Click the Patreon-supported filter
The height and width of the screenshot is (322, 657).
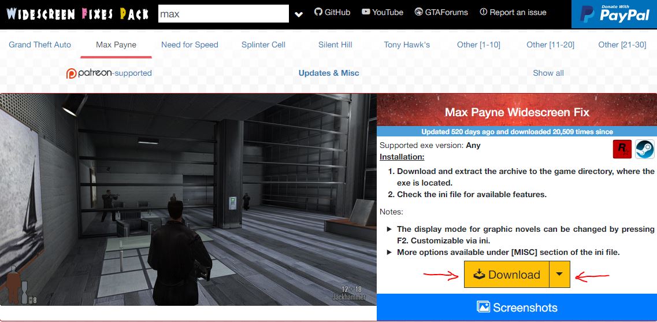pyautogui.click(x=109, y=73)
